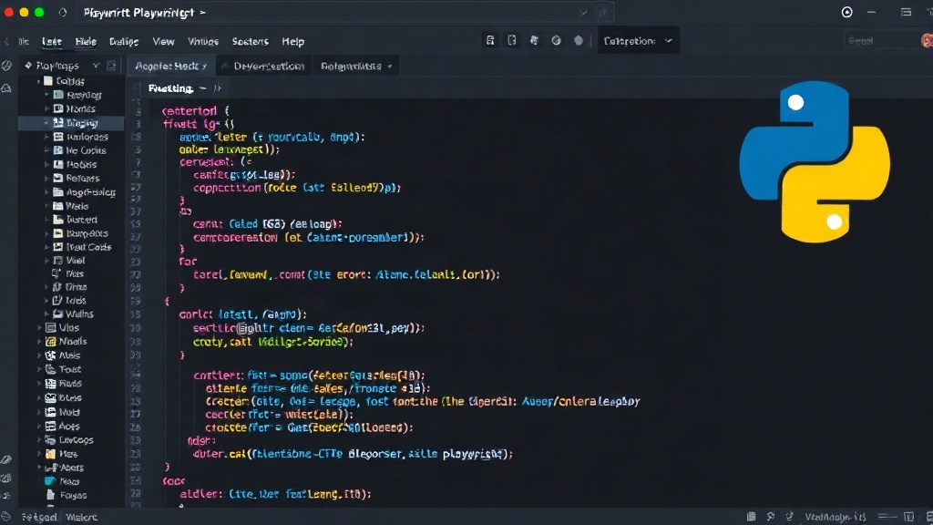Open the Sectors menu in the menu bar
933x525 pixels.
250,41
